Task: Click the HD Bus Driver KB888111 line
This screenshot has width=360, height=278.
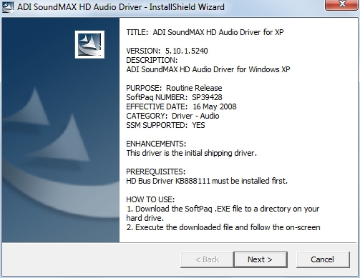Action: pyautogui.click(x=207, y=181)
